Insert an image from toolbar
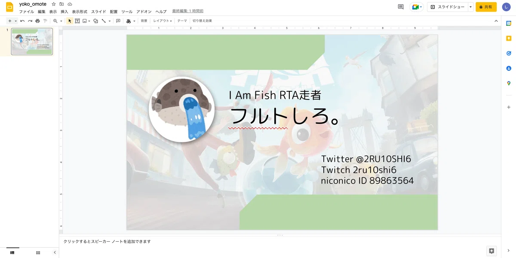This screenshot has height=258, width=516. [x=85, y=21]
